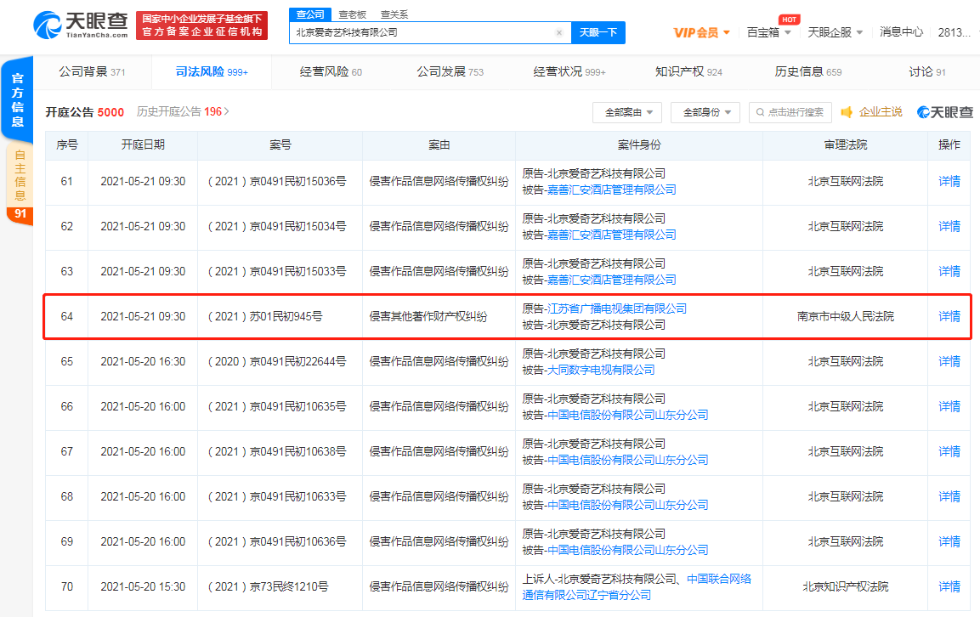Switch to 查老板 search tab
The image size is (980, 617).
353,14
